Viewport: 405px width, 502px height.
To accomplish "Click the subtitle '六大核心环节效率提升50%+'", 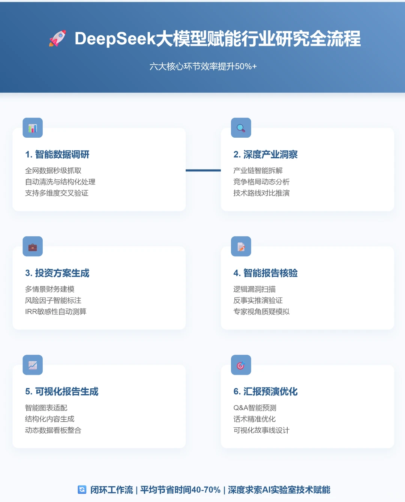I will coord(203,66).
